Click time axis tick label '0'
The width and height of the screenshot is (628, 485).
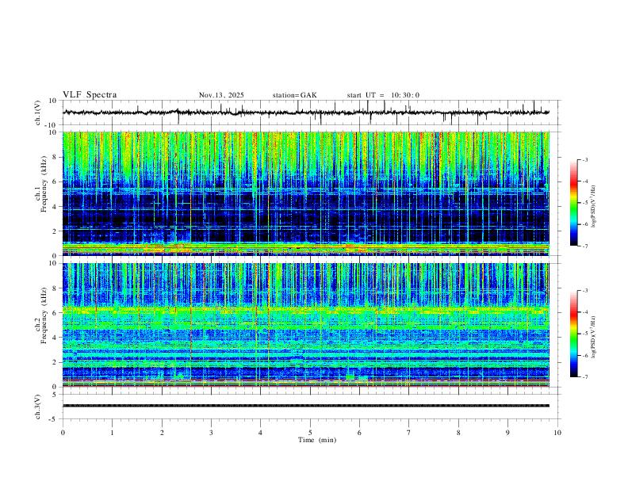pos(63,433)
